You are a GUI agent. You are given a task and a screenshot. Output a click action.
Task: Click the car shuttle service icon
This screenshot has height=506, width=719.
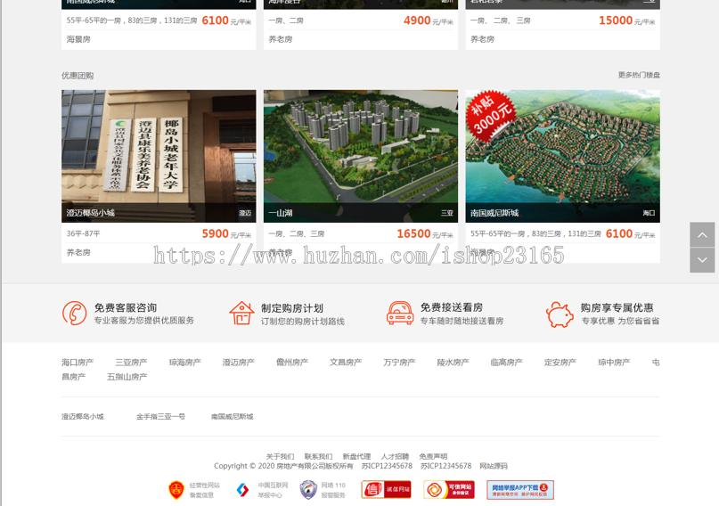400,313
